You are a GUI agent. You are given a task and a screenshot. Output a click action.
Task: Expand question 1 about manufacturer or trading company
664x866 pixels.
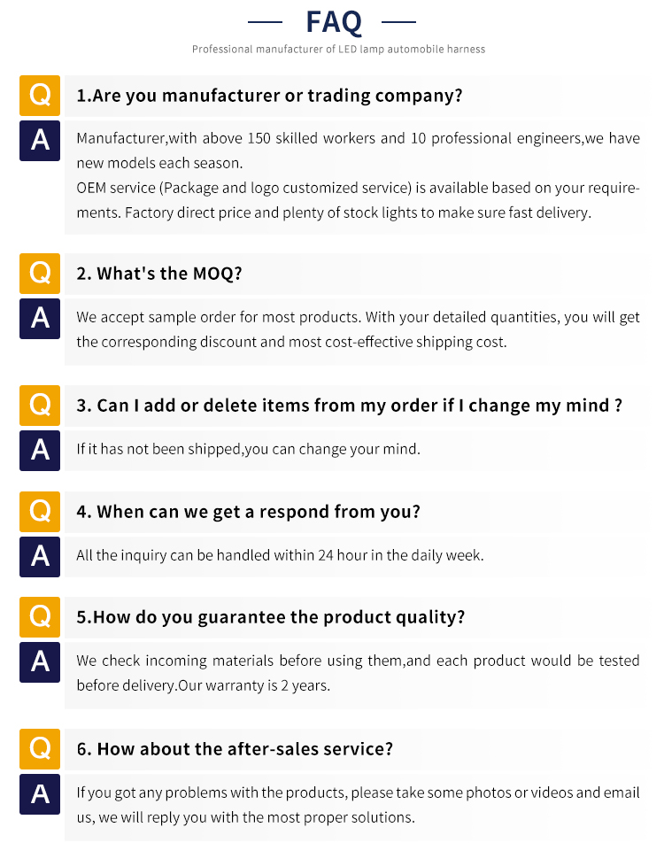coord(269,96)
